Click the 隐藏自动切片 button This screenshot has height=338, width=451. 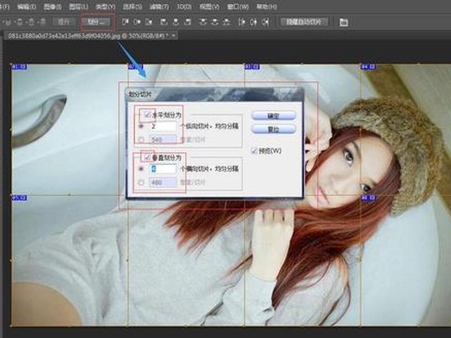pos(304,21)
